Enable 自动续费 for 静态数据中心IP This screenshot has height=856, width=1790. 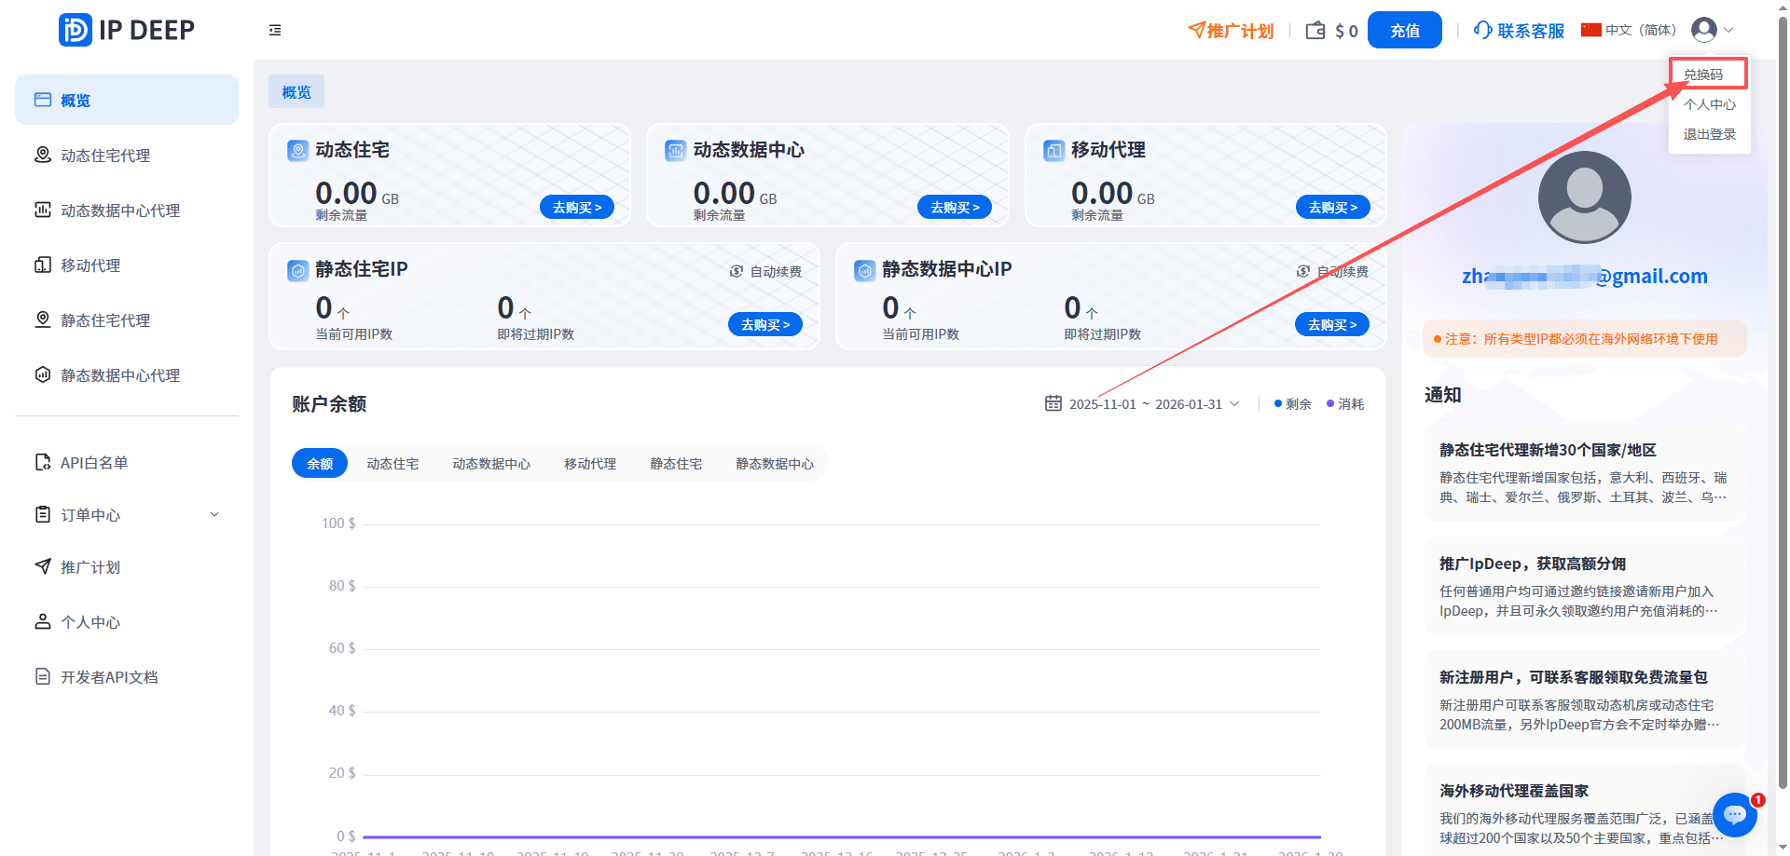point(1338,271)
